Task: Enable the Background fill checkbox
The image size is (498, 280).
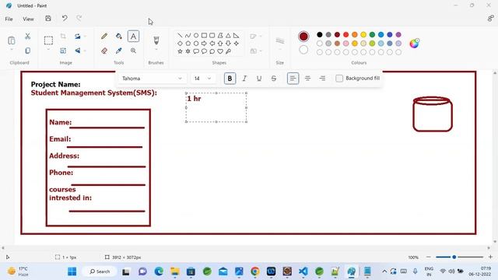Action: pos(339,79)
